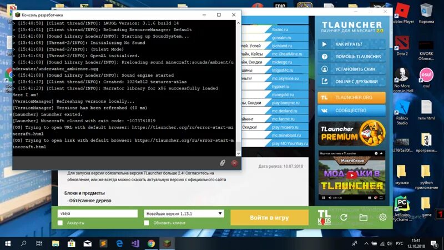Click the refresh arrow icon in launcher bar
This screenshot has height=250, width=444.
pyautogui.click(x=344, y=217)
